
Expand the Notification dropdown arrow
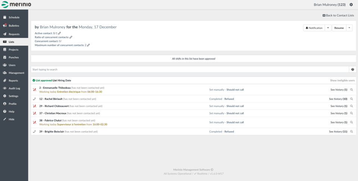click(327, 28)
